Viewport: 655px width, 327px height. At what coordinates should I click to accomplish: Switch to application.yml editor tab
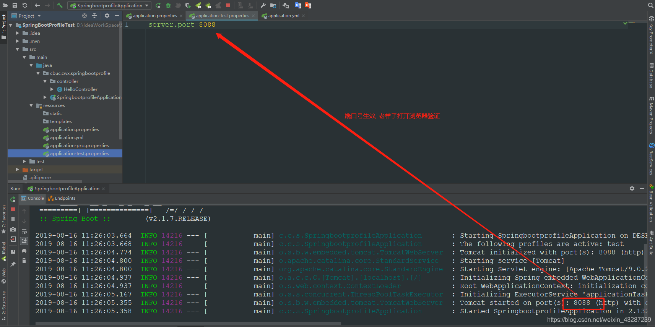click(x=284, y=16)
